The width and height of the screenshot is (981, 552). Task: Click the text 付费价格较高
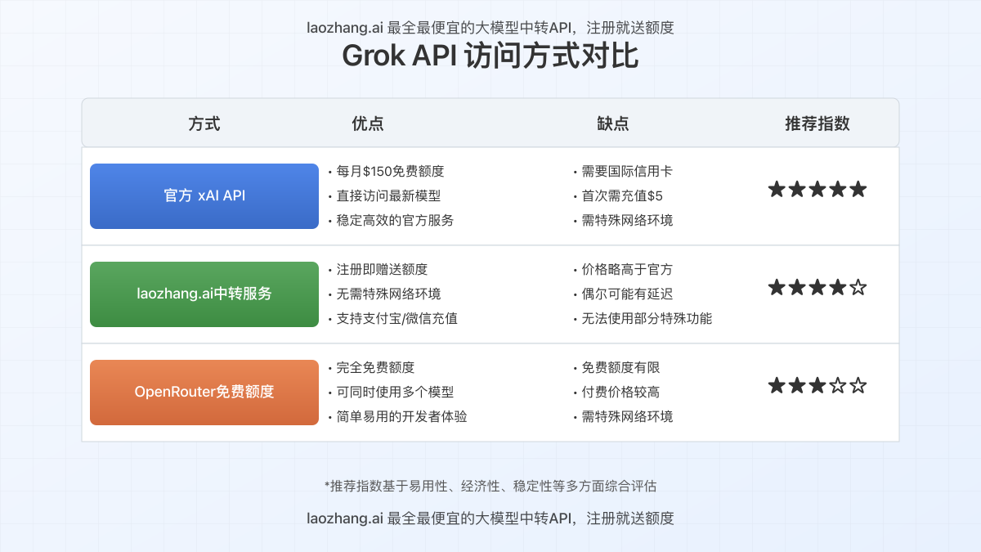620,393
